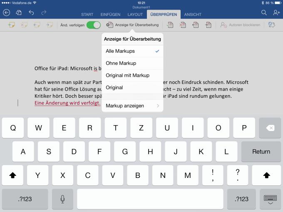Toggle Änd. verfolgen switch off

tap(94, 25)
